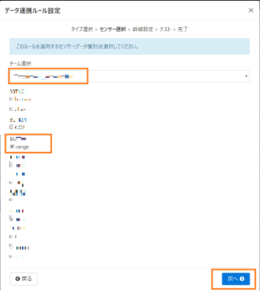Click the BU sensor group heading
Viewport: 260px width, 290px height.
click(18, 139)
